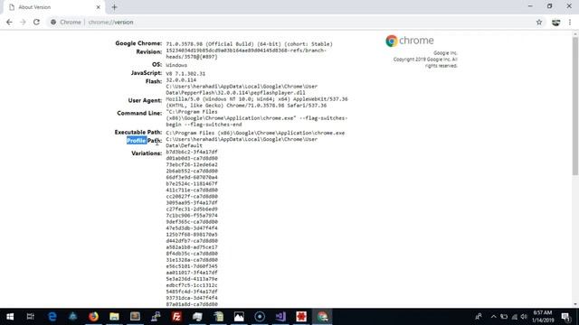
Task: Click the 'OS:' label
Action: tap(157, 64)
